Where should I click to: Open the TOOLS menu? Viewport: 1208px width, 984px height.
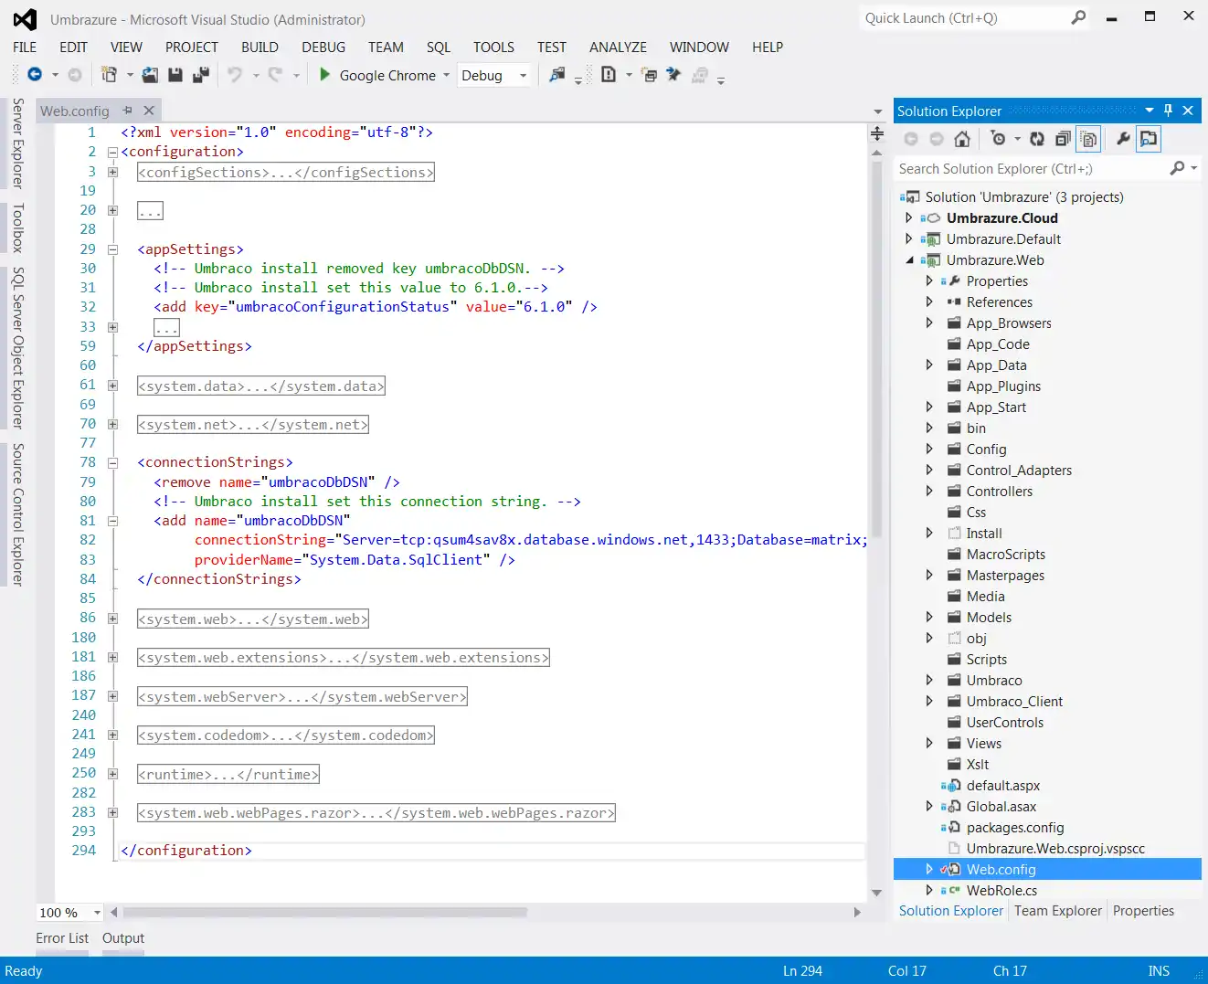click(x=493, y=47)
